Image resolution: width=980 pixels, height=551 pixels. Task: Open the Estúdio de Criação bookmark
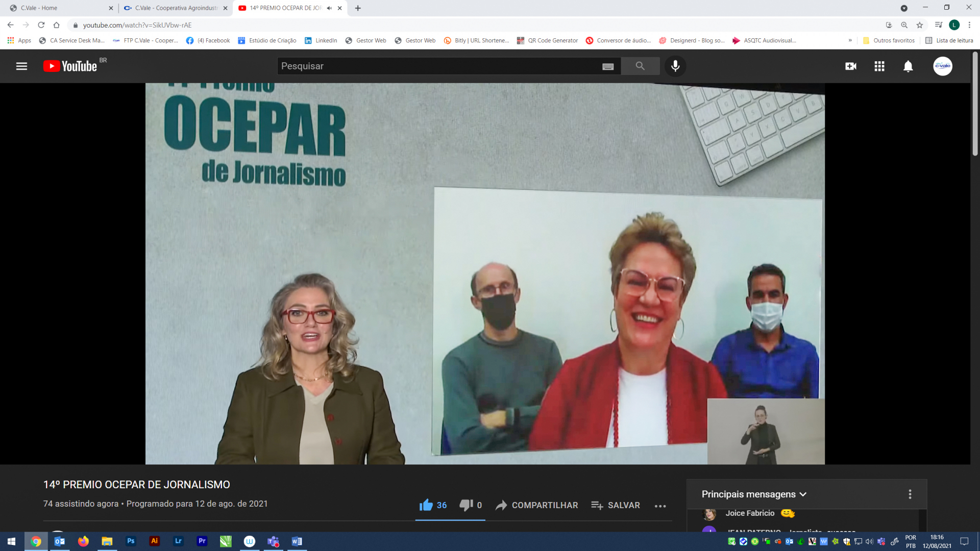point(267,40)
